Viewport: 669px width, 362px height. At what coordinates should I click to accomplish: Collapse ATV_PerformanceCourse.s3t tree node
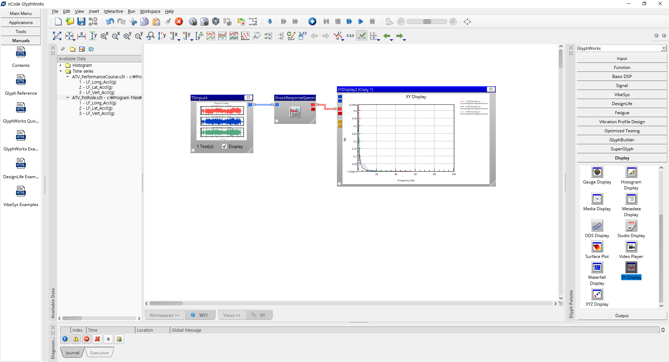pyautogui.click(x=68, y=77)
